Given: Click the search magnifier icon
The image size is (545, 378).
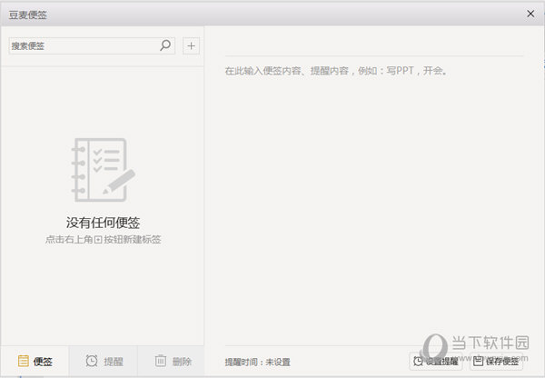Looking at the screenshot, I should (165, 45).
